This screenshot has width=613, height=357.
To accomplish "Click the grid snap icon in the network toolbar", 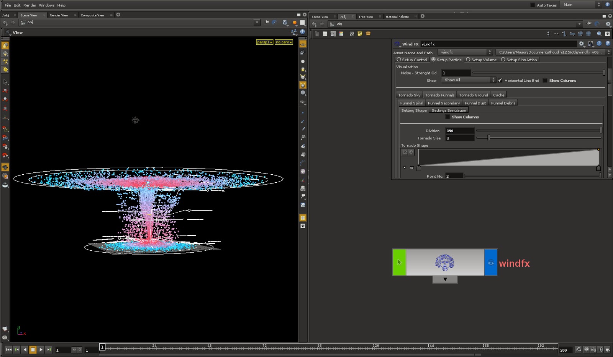I will coord(588,34).
